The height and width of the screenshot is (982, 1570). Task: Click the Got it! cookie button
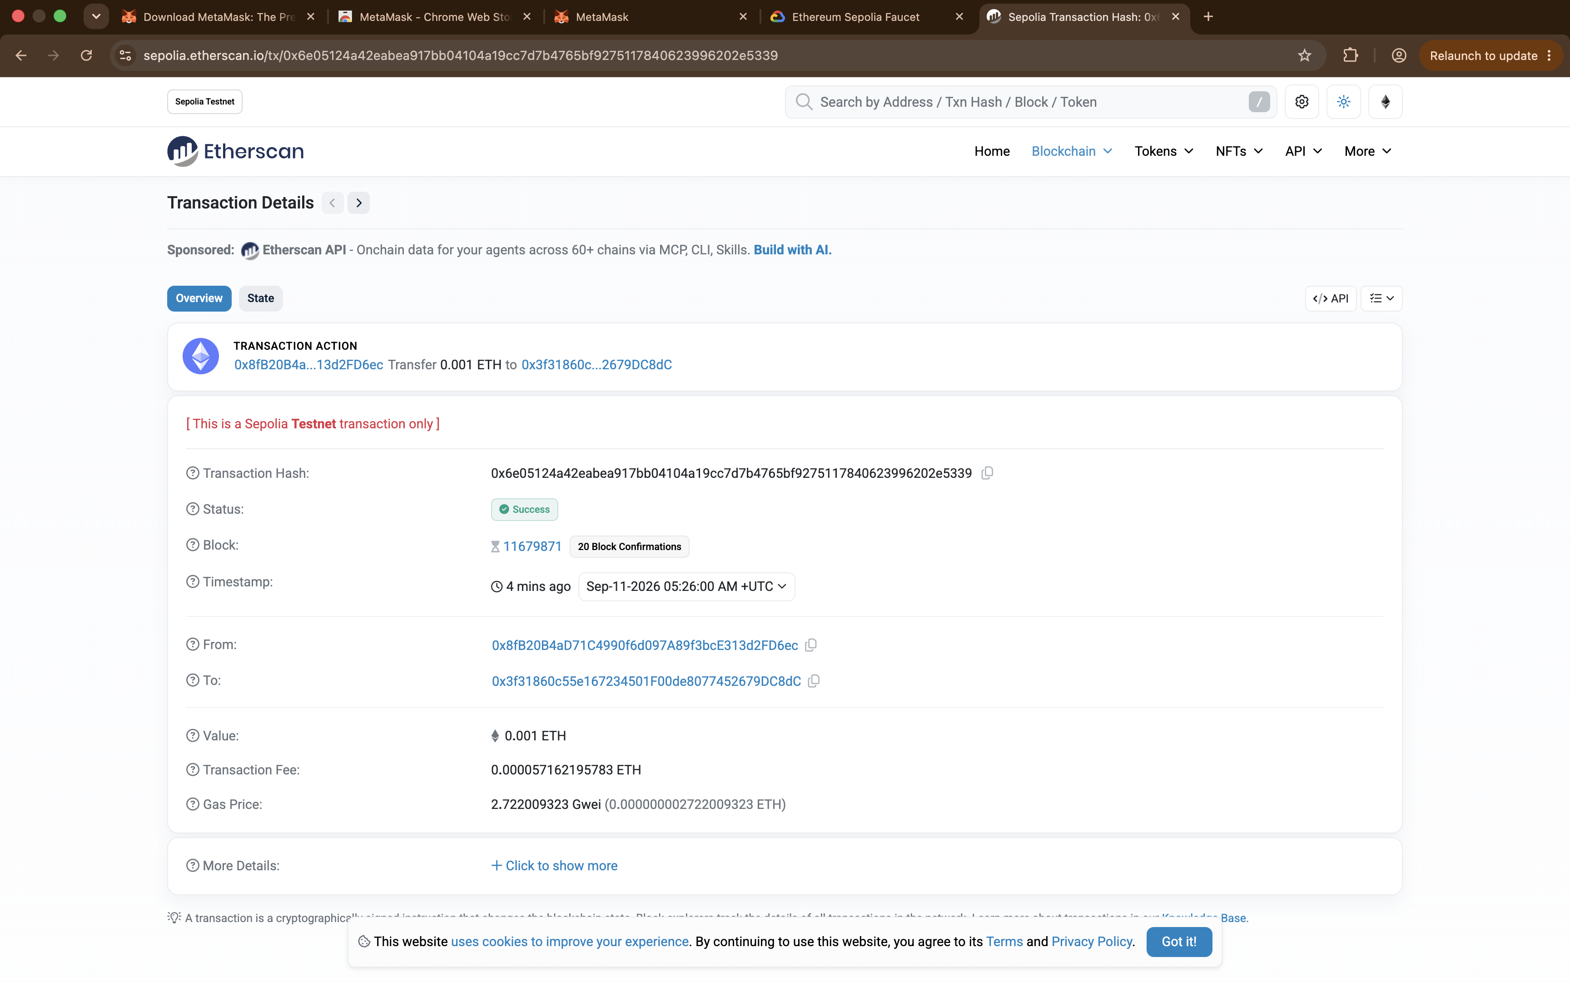click(1179, 942)
